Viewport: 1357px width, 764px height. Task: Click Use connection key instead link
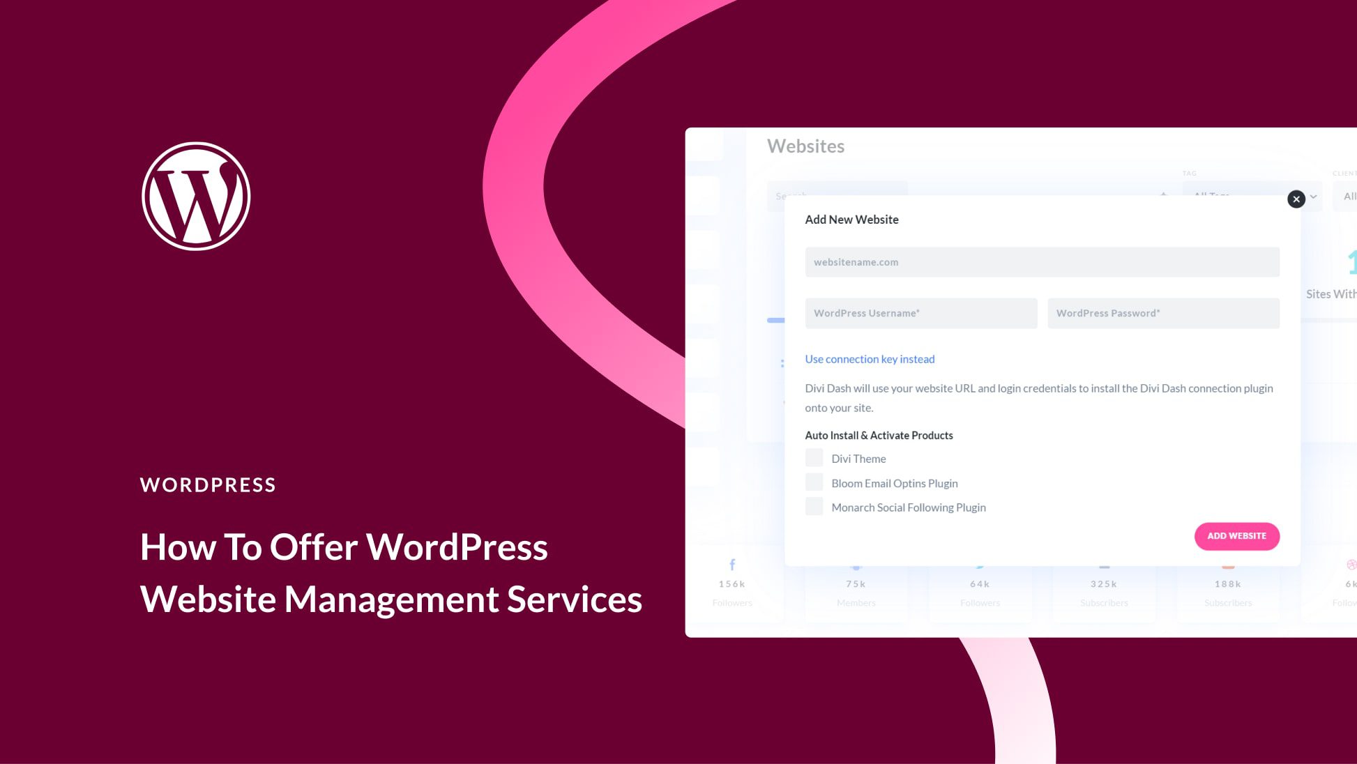(x=870, y=359)
